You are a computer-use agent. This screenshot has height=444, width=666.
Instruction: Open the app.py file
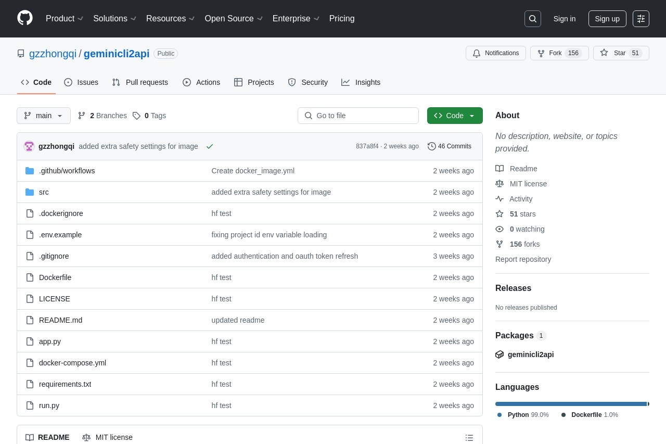tap(50, 341)
